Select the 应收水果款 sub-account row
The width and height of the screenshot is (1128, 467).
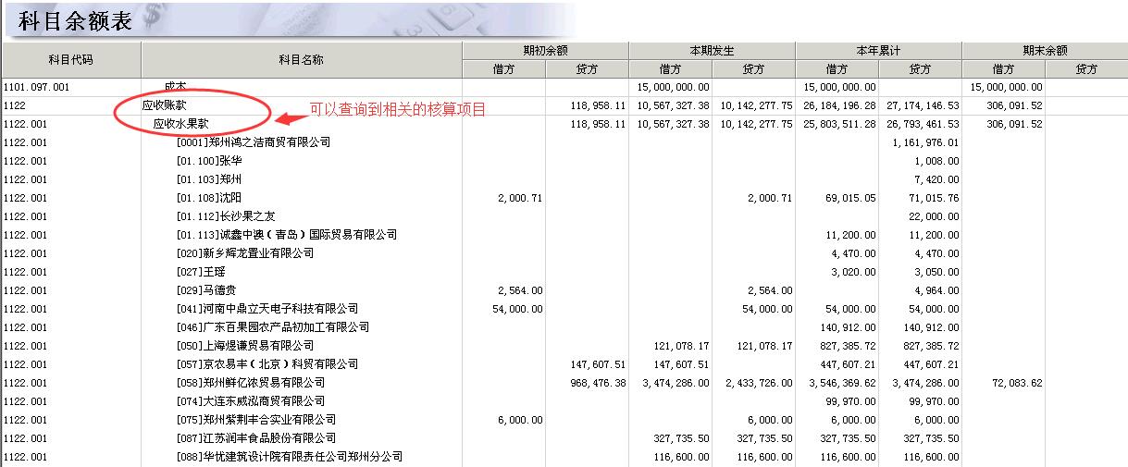(x=181, y=124)
